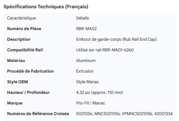Click the Marque row label

click(15, 103)
